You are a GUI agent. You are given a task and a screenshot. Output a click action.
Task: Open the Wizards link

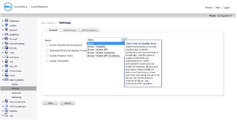click(x=209, y=7)
